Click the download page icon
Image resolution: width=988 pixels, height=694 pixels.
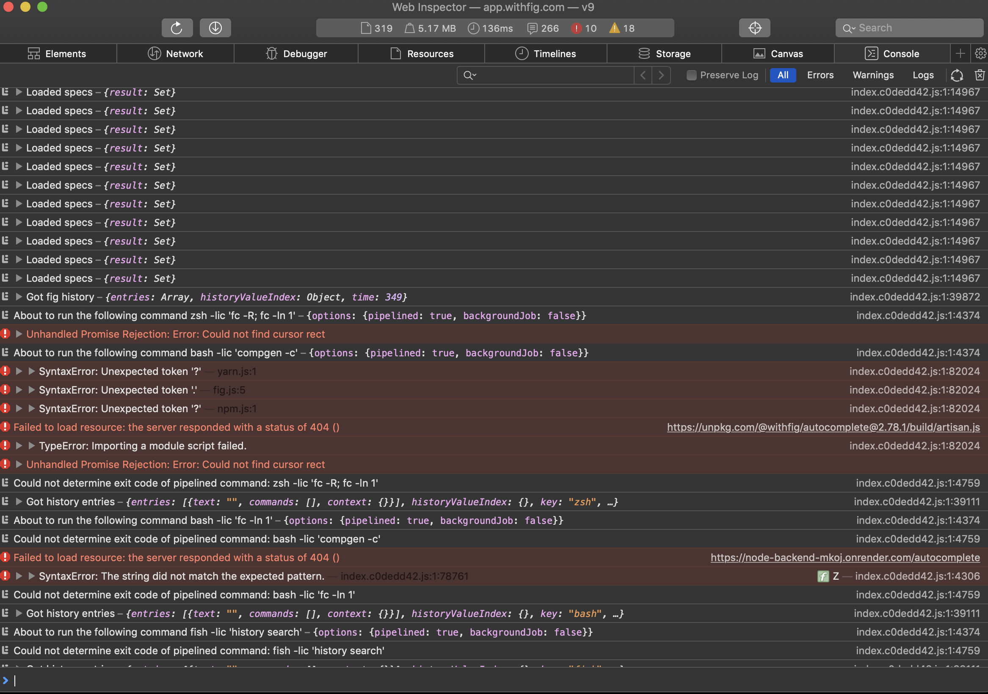coord(215,28)
